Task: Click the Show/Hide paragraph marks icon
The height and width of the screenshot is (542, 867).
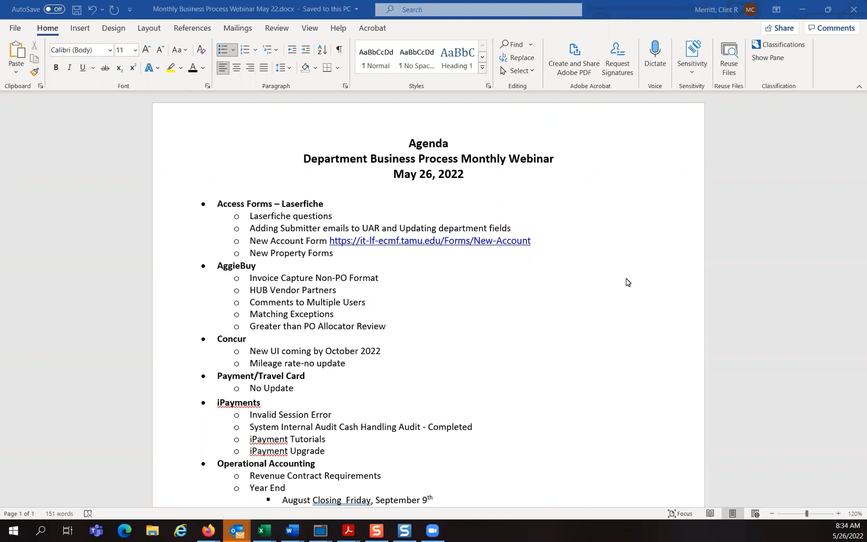Action: tap(339, 50)
